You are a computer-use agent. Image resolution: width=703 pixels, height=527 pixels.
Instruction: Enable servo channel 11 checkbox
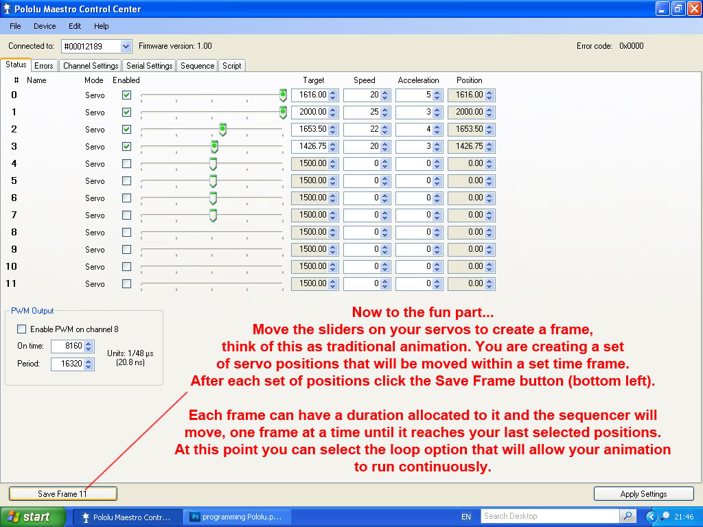click(x=127, y=283)
